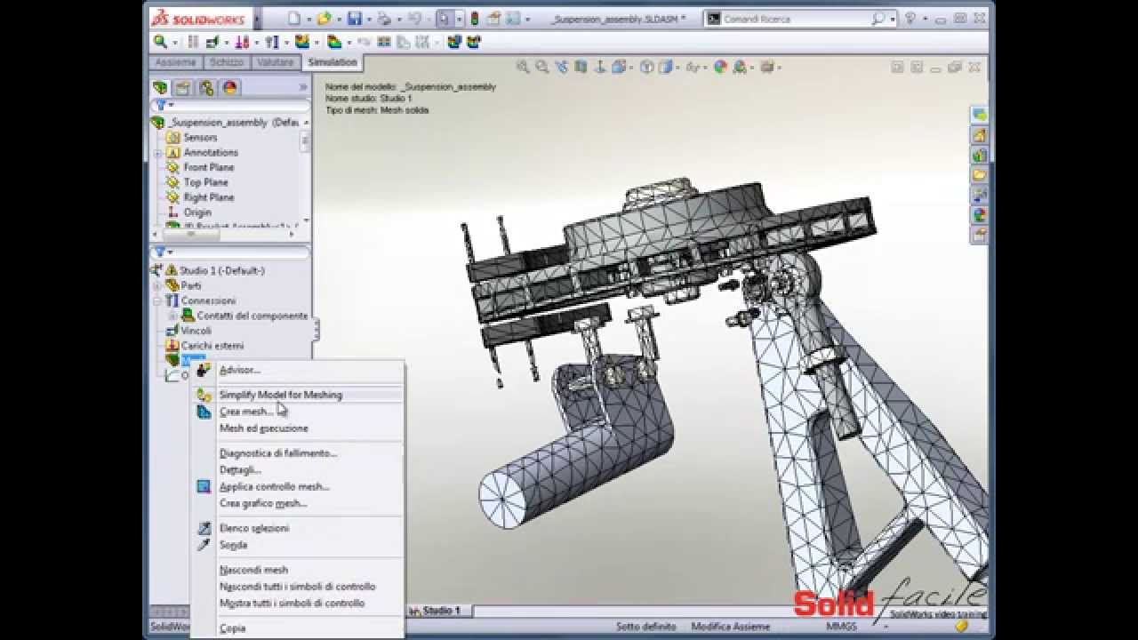
Task: Click the New document icon
Action: click(x=294, y=18)
